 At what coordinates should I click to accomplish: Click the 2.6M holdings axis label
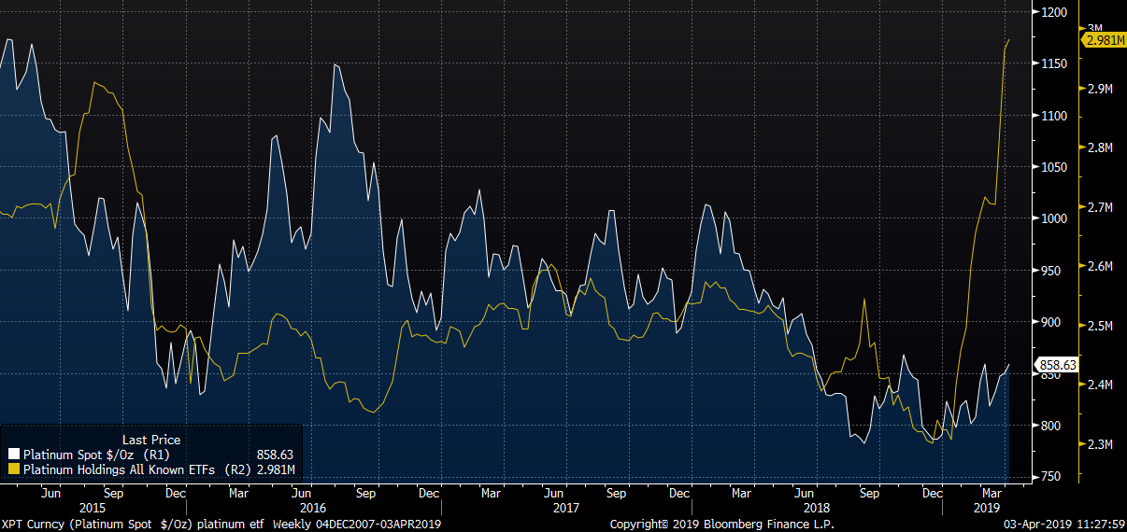coord(1102,266)
